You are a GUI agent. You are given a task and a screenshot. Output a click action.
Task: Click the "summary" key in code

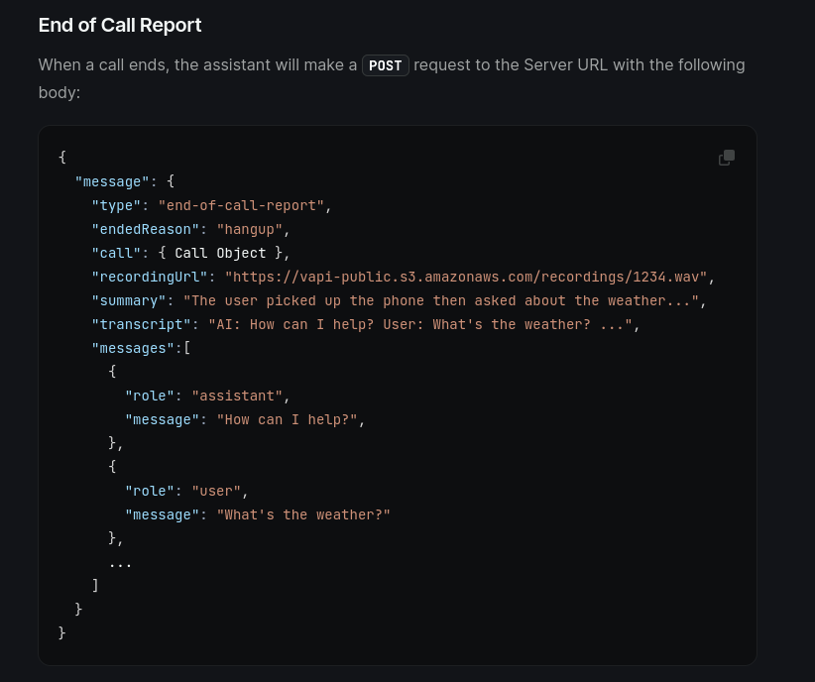click(x=129, y=300)
